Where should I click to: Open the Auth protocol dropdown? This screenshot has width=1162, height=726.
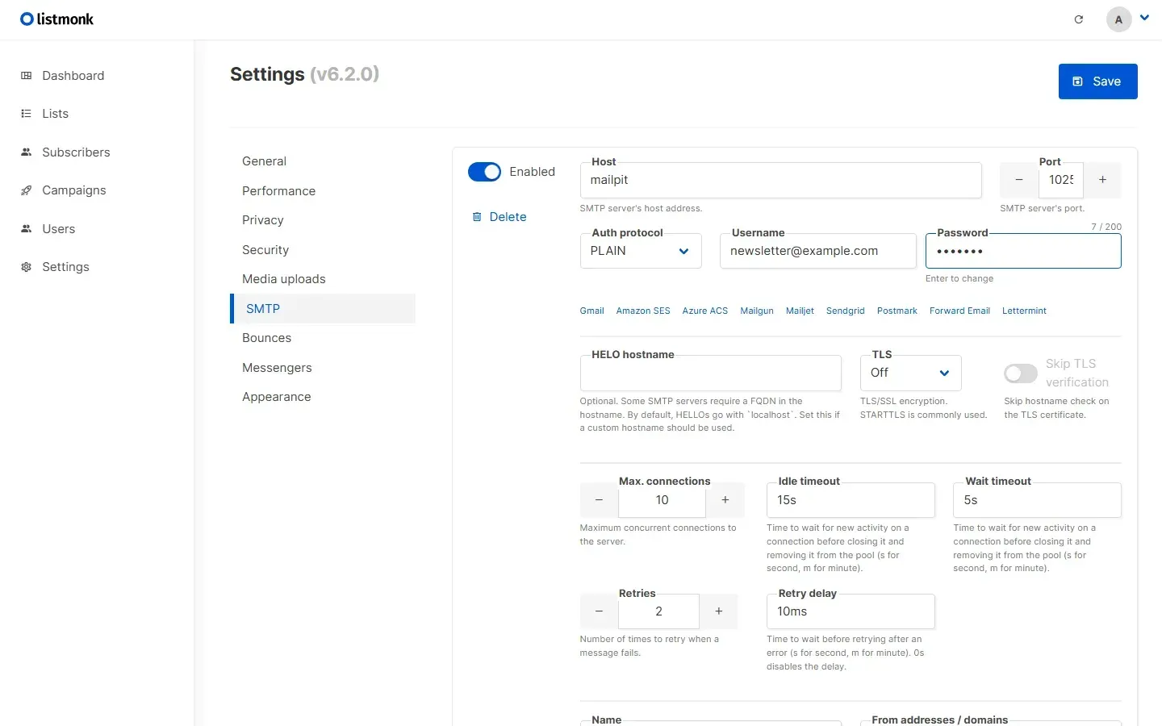click(x=641, y=251)
